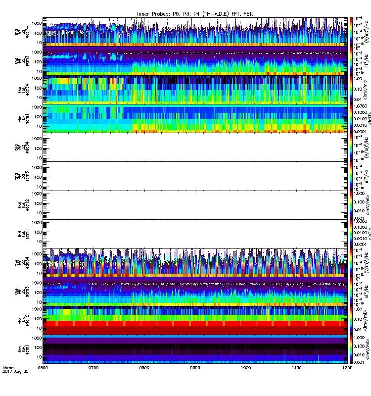Click the 10 y-tick of the fbk scm1 panel

(x=39, y=357)
